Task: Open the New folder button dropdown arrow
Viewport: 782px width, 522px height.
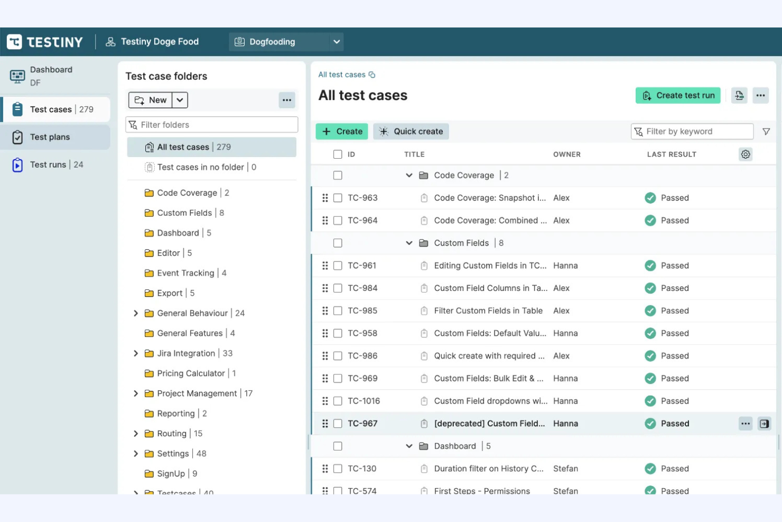Action: 180,99
